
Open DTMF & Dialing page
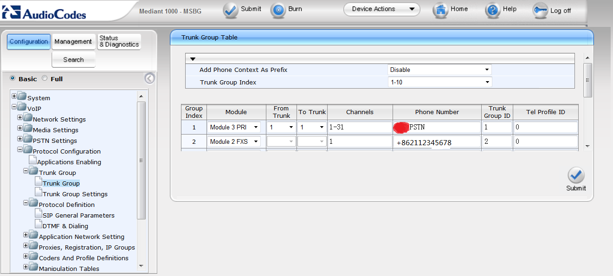[65, 226]
